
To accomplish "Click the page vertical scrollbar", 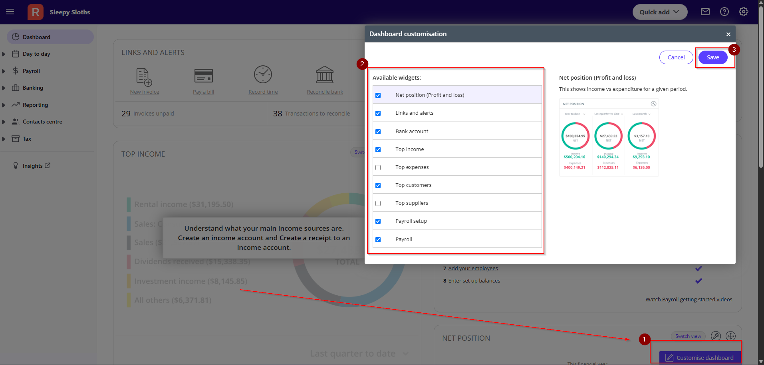I will (761, 86).
